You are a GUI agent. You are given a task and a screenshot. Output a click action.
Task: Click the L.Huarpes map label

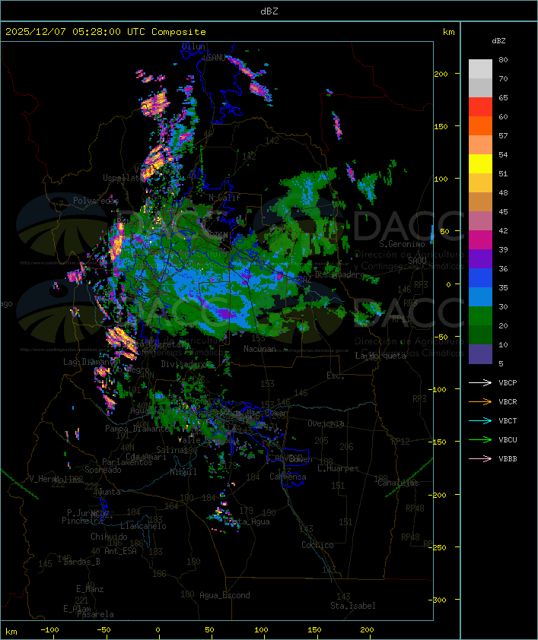click(338, 468)
